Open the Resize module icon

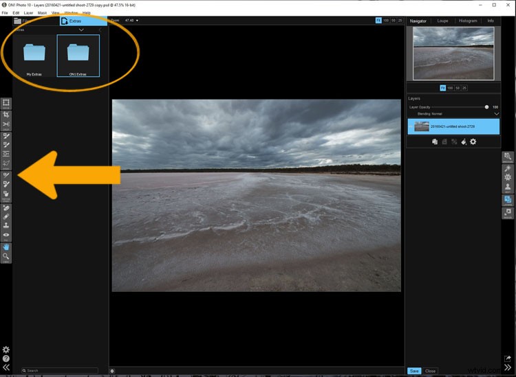508,213
